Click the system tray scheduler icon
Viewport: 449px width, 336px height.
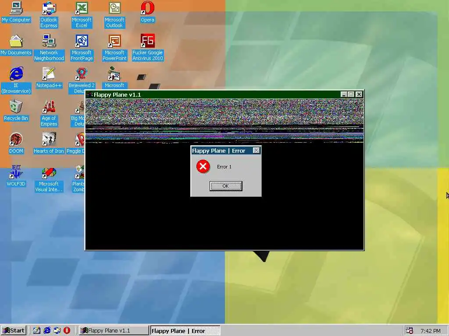[410, 331]
